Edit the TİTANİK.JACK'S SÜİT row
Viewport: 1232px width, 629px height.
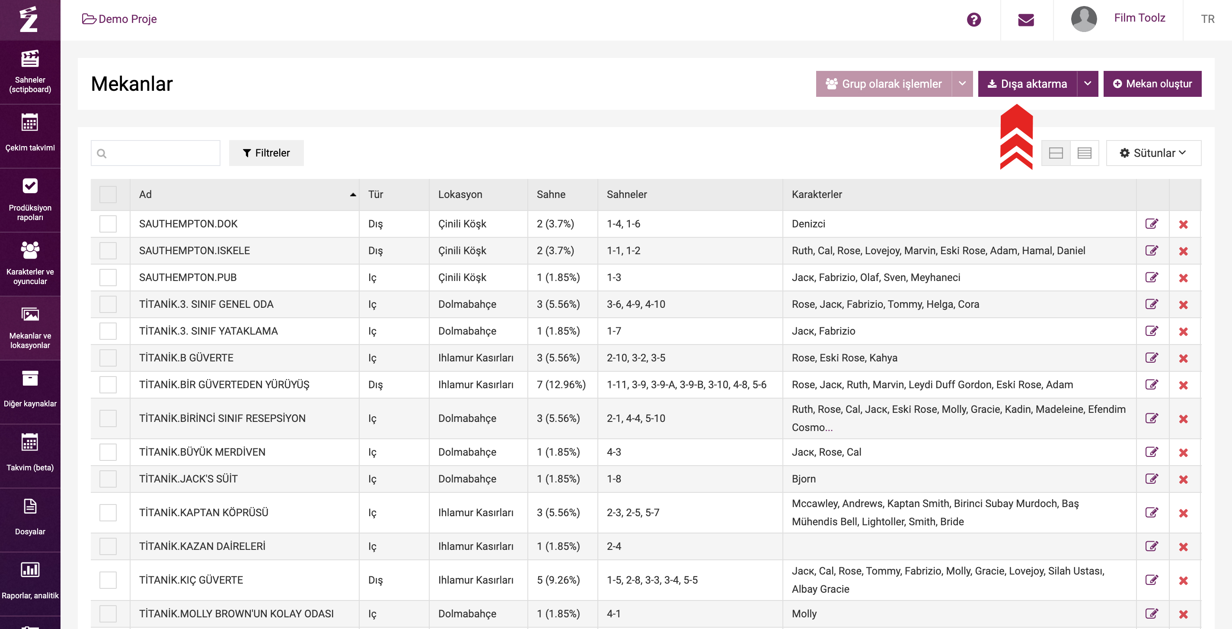coord(1152,479)
